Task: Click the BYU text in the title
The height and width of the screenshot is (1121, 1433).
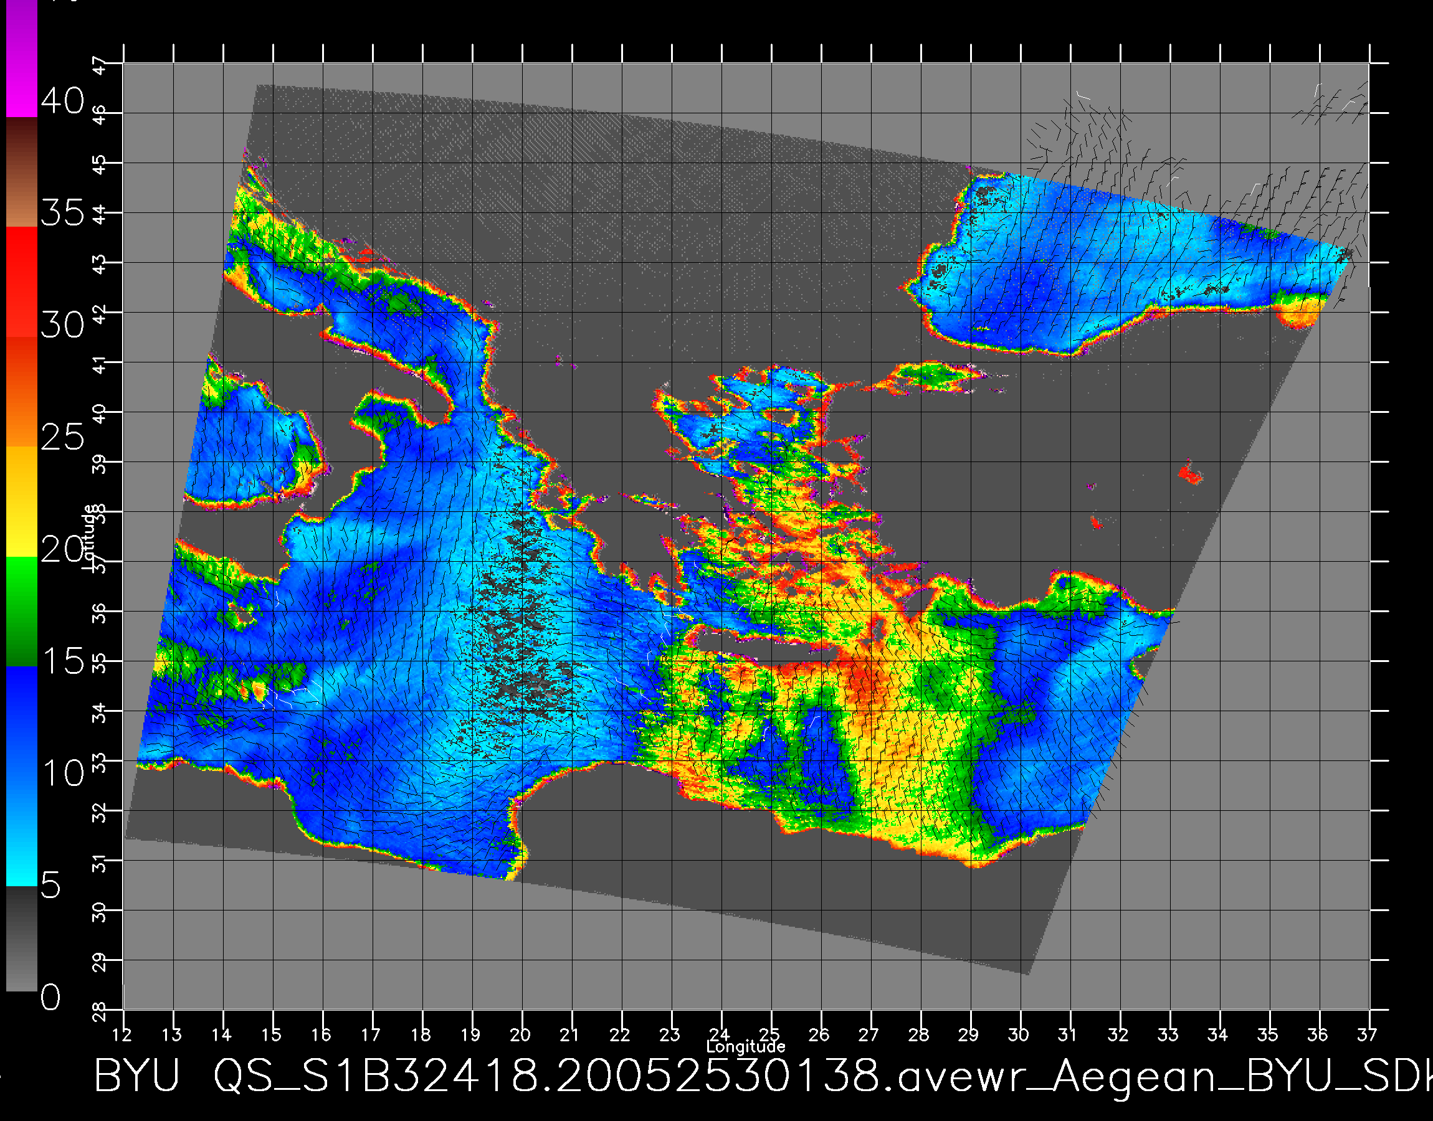Action: tap(137, 1076)
